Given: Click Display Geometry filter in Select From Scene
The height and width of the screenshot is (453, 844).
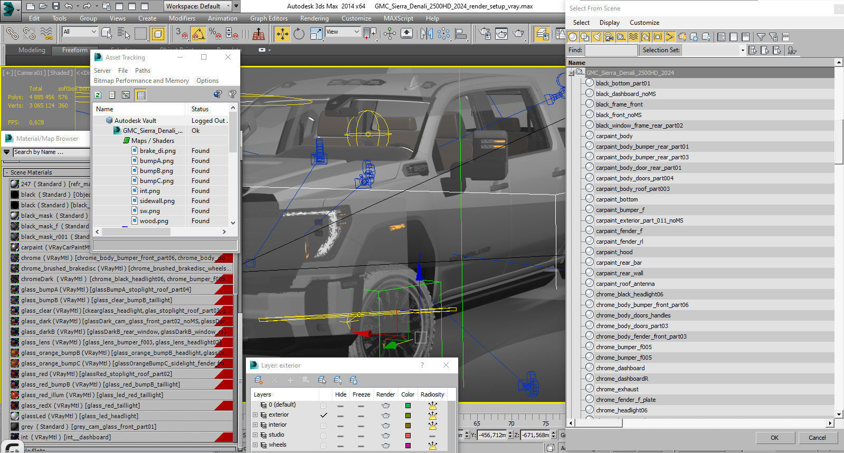Looking at the screenshot, I should pos(573,37).
